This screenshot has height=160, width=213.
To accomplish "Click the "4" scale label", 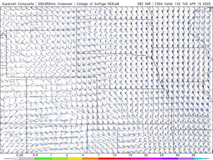I will click(x=83, y=155).
